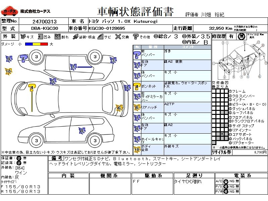This screenshot has width=268, height=201.
Task: Click yellow damage marker 4 on the bonnet diagram
Action: pyautogui.click(x=31, y=88)
